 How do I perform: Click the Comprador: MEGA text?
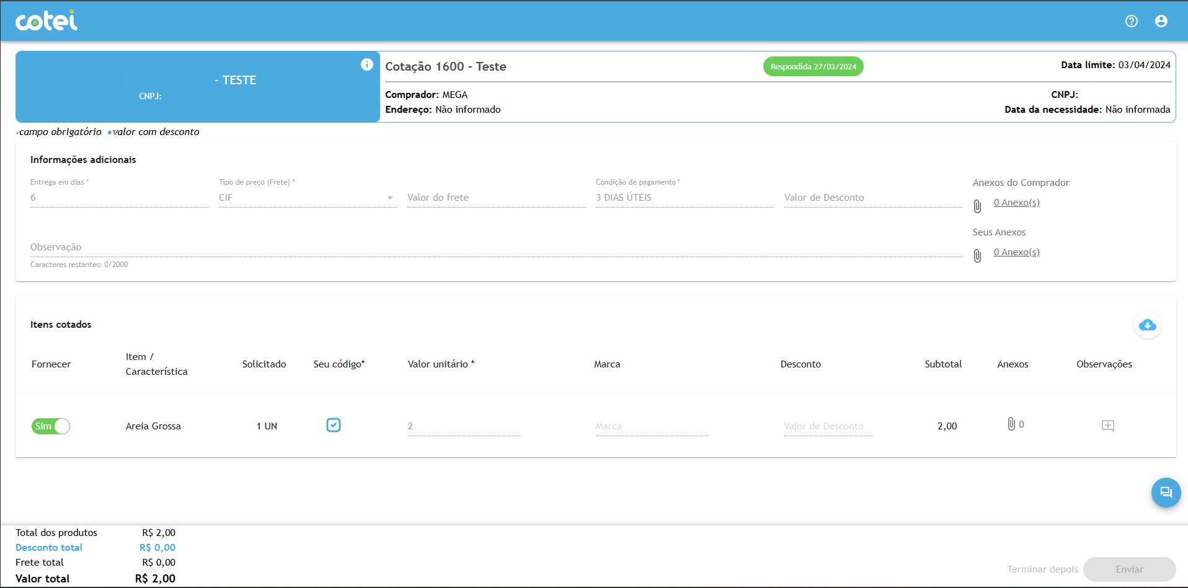427,95
